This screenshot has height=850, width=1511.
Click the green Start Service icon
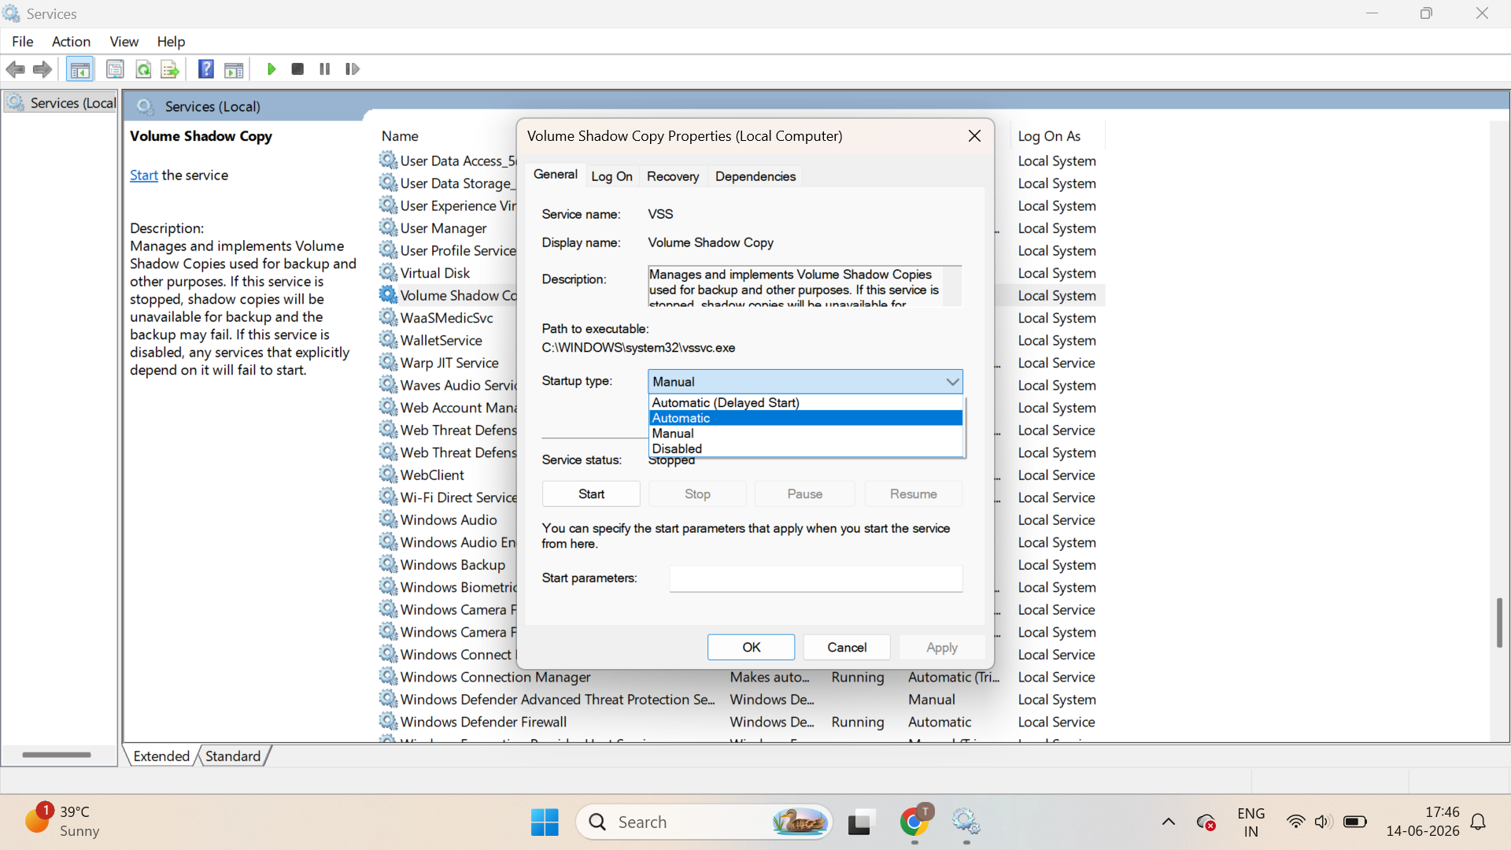pyautogui.click(x=272, y=69)
